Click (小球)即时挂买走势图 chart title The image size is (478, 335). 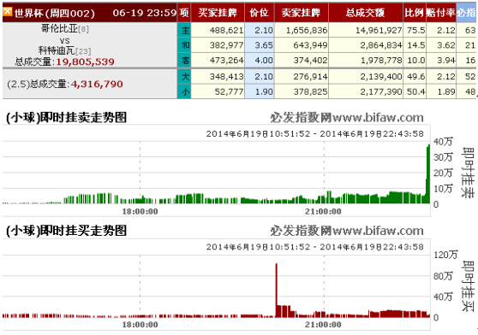(x=66, y=231)
